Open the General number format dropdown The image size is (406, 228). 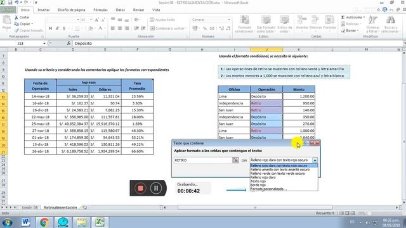pyautogui.click(x=229, y=20)
